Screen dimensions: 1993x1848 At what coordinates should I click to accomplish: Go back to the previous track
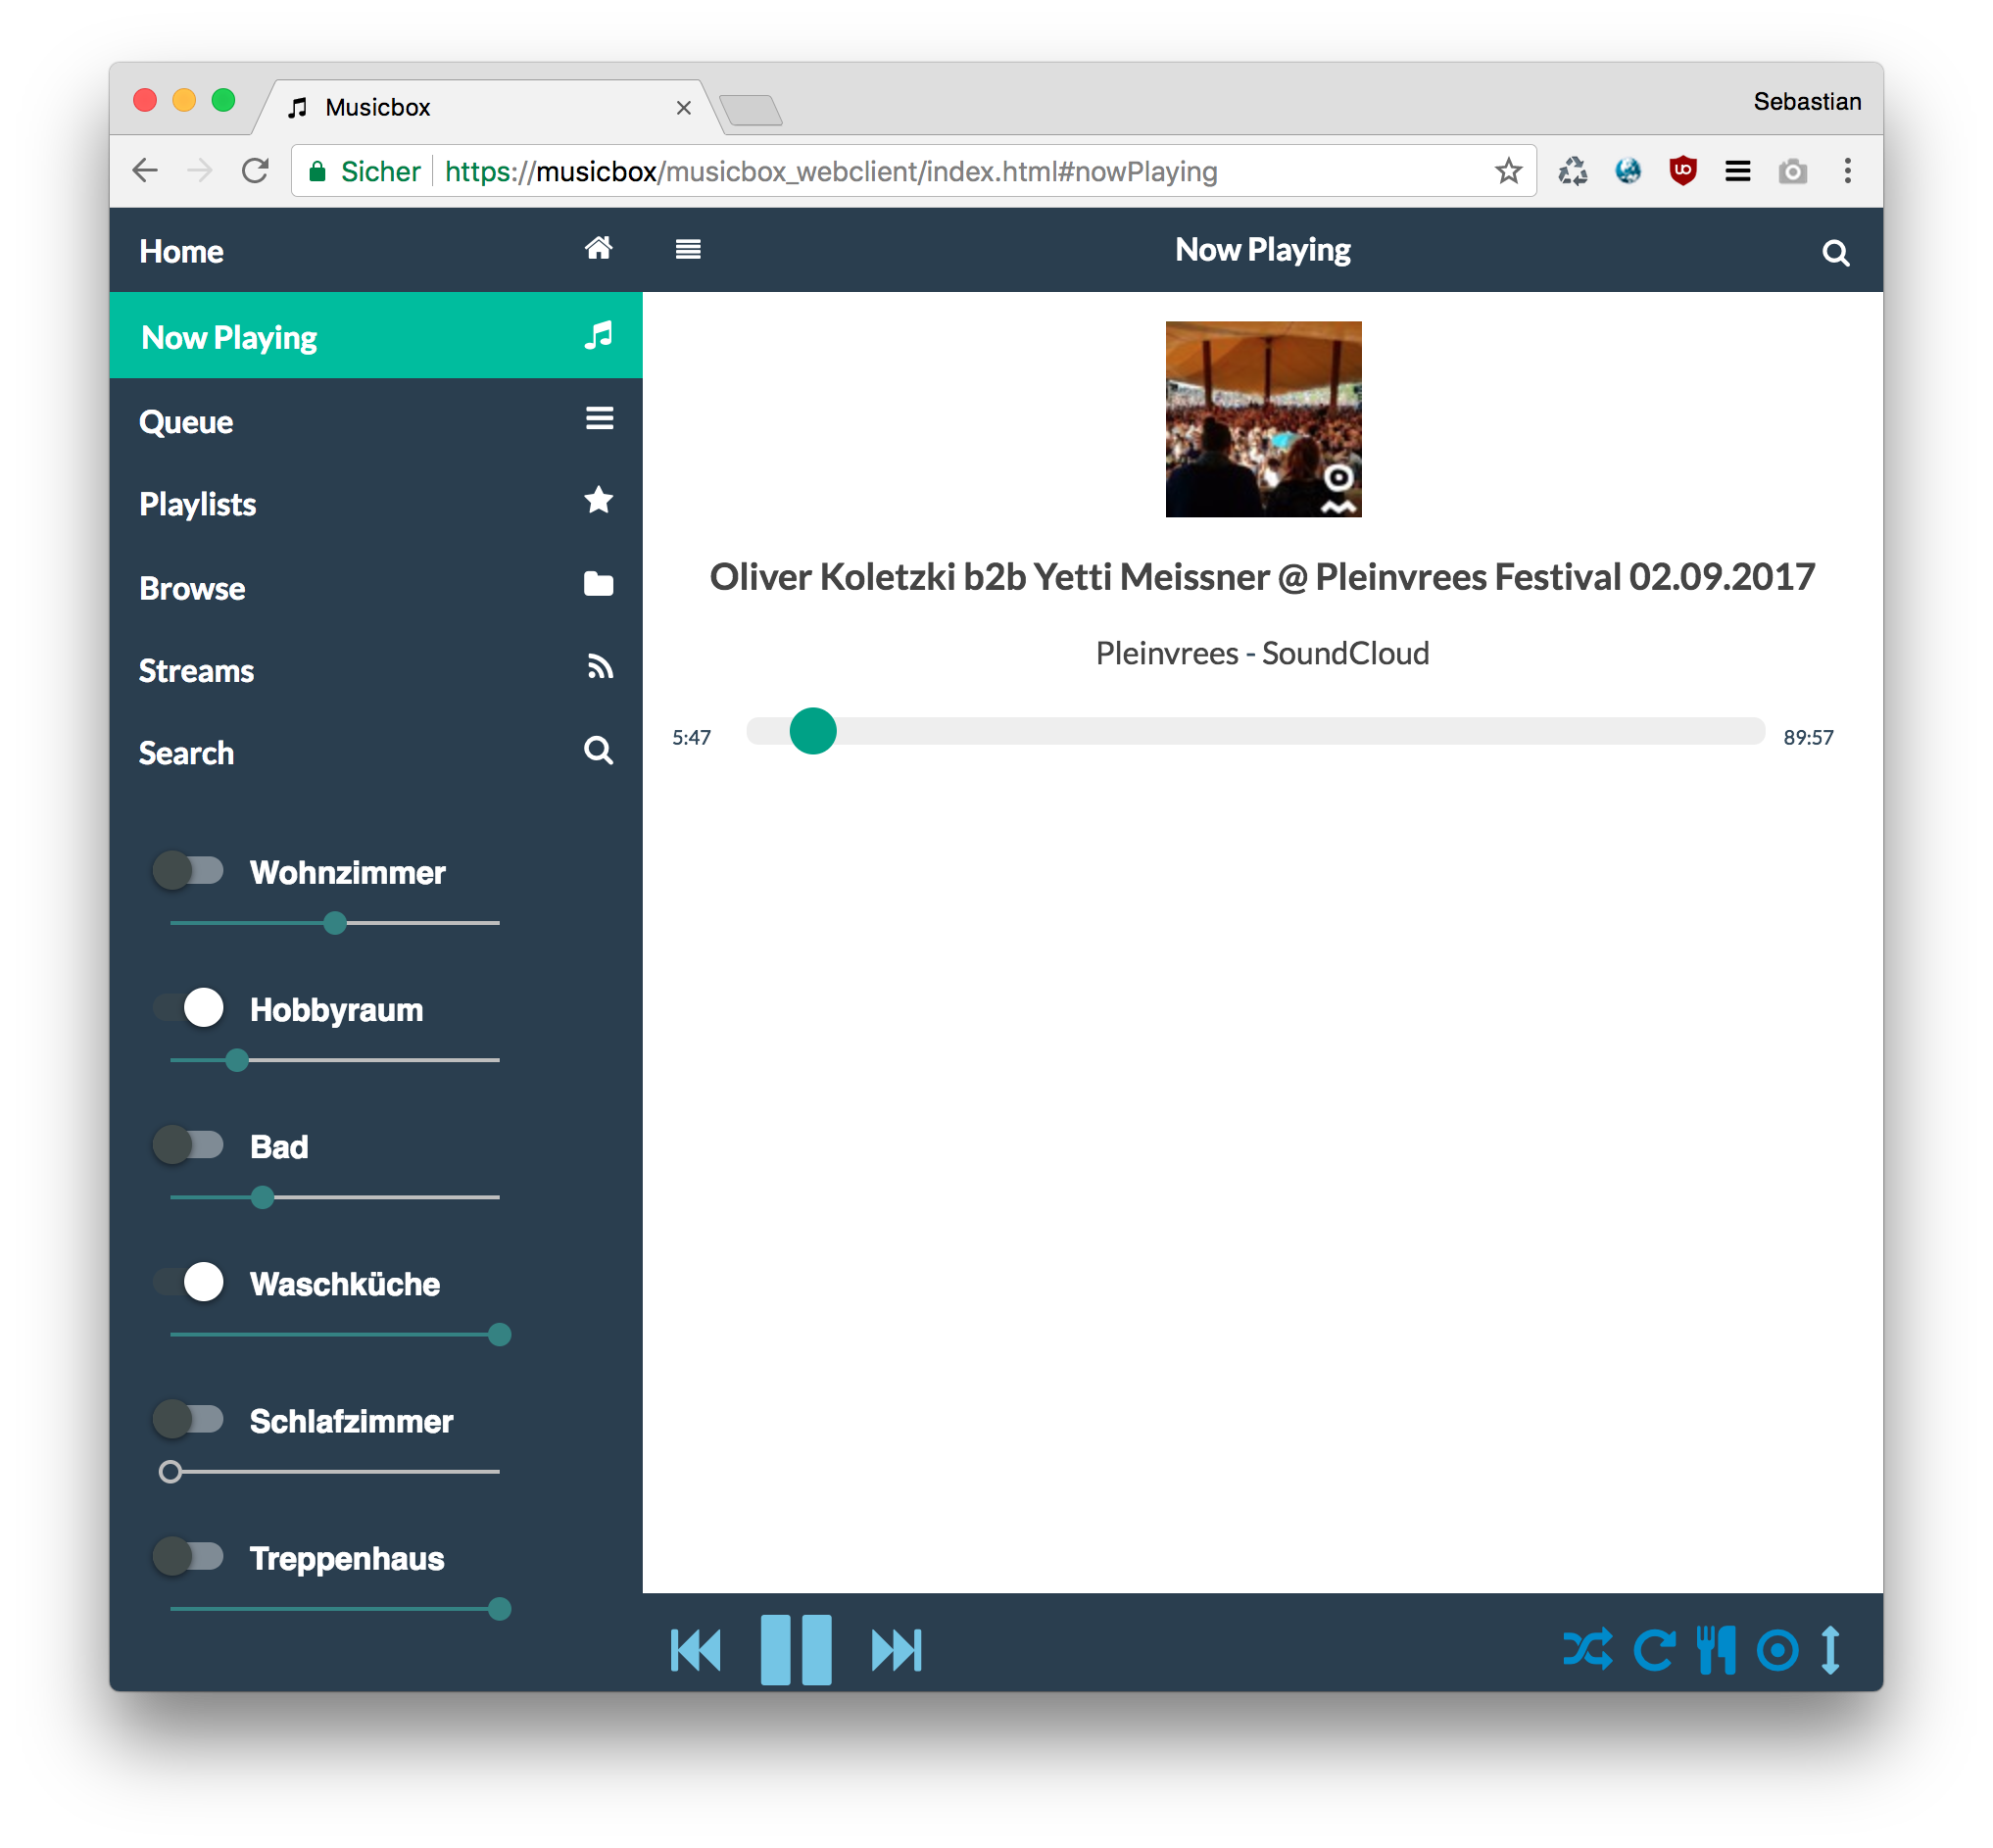pyautogui.click(x=696, y=1649)
